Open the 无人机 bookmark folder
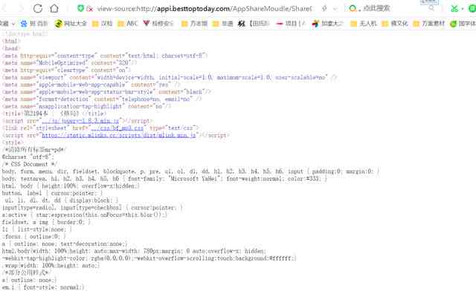 (364, 23)
